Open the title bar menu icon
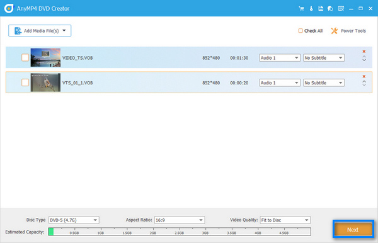The width and height of the screenshot is (378, 243). (x=341, y=9)
